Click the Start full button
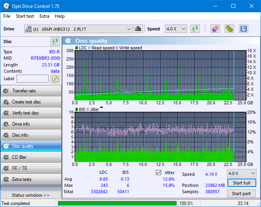261x207 pixels. 241,183
